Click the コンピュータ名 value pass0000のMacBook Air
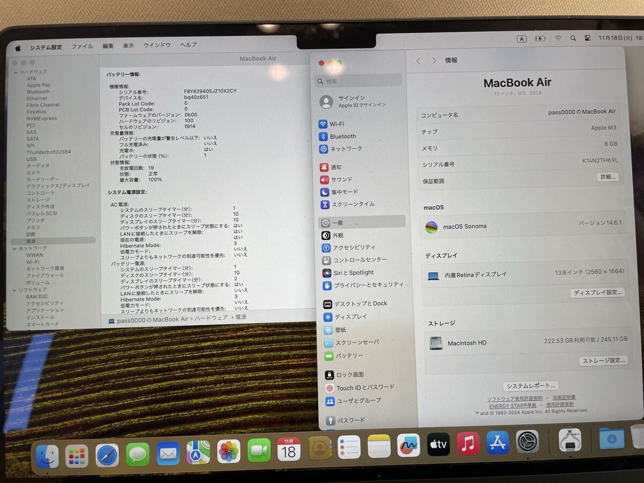The width and height of the screenshot is (644, 483). 582,112
